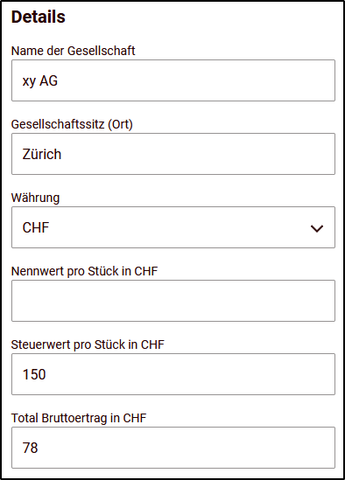Click the 'Total Bruttoertrag in CHF' label
This screenshot has width=345, height=480.
coord(79,418)
